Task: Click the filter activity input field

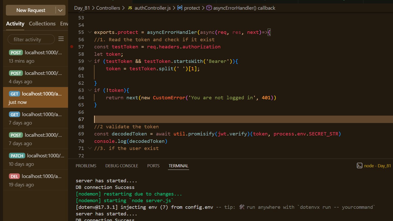Action: tap(31, 39)
